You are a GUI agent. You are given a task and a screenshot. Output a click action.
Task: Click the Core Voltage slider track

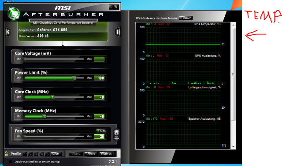[54, 59]
